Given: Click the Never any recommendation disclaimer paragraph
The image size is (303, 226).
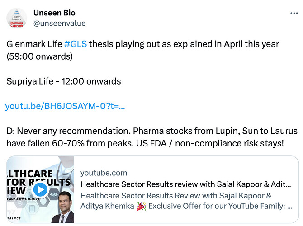Looking at the screenshot, I should (x=152, y=137).
